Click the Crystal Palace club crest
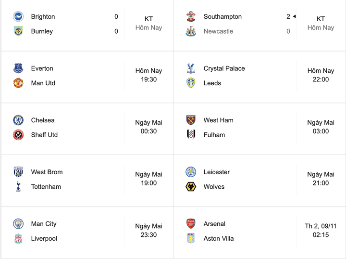The width and height of the screenshot is (346, 259). tap(191, 68)
